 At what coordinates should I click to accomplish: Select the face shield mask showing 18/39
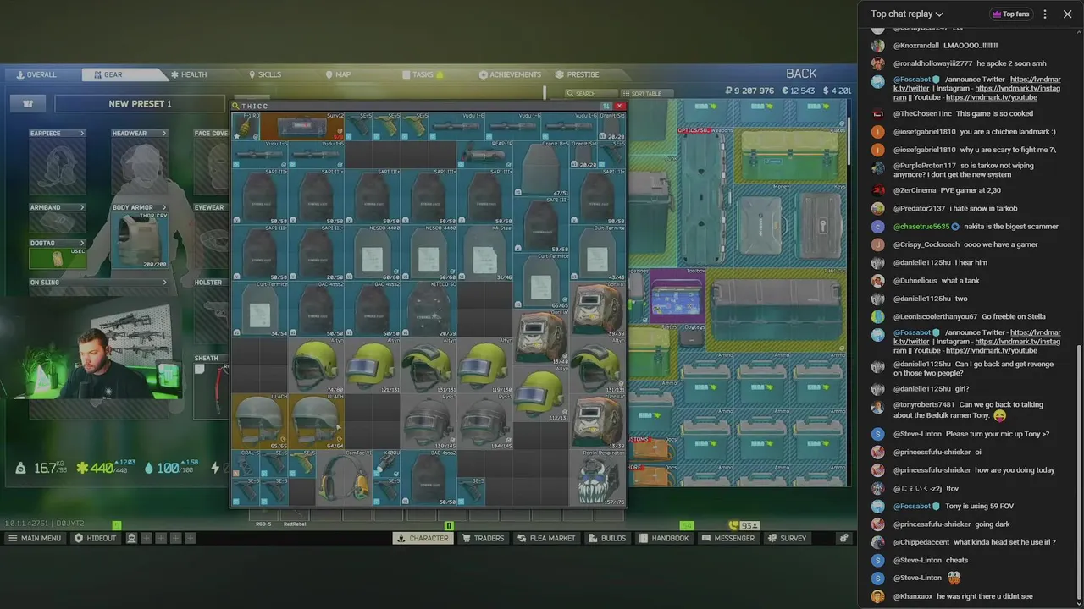598,421
